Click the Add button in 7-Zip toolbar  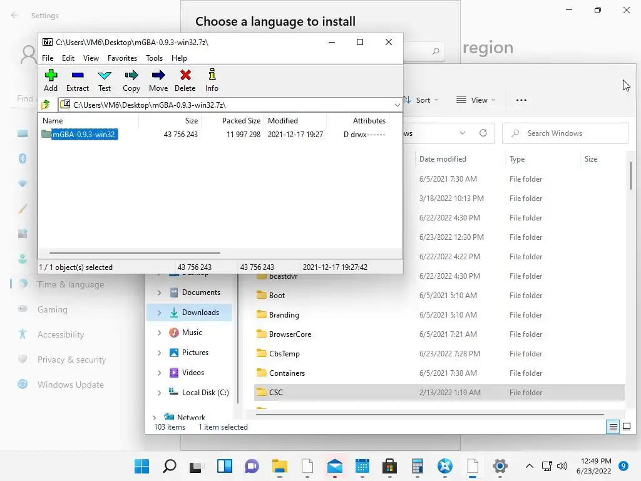coord(51,80)
